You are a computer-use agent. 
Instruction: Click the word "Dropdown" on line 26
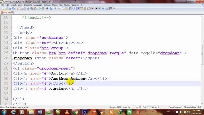22,58
